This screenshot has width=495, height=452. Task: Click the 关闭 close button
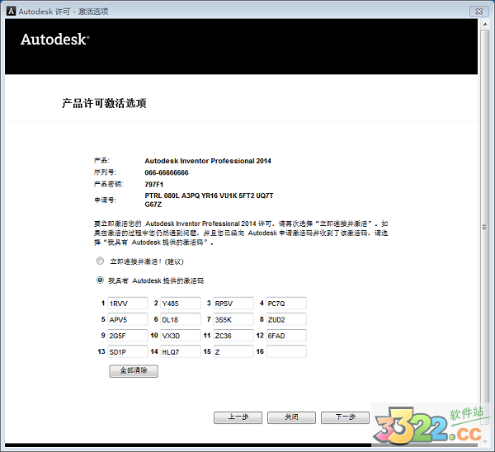(291, 417)
